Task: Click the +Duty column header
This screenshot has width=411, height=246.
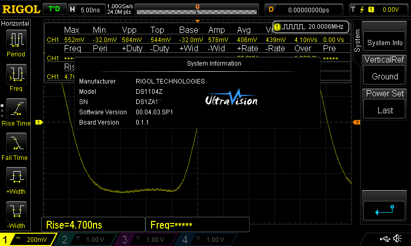Action: tap(132, 48)
